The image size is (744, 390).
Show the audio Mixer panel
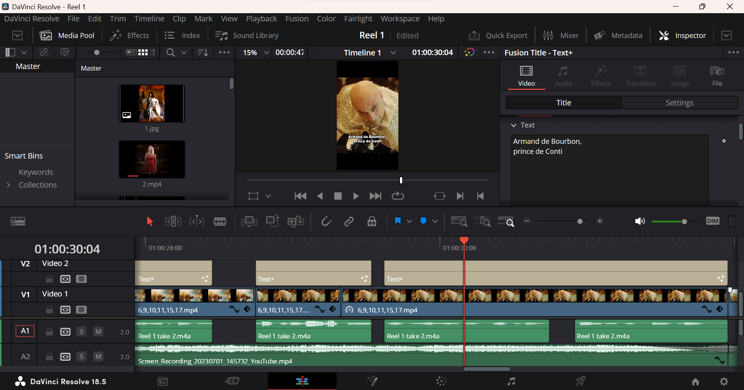coord(561,35)
